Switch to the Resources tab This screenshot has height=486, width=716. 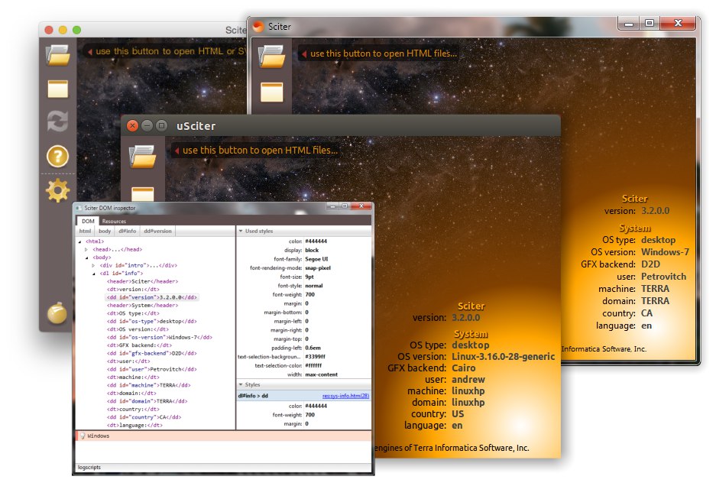(x=114, y=221)
